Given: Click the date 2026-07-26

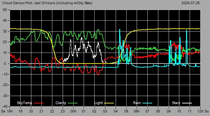Looking at the screenshot, I should pyautogui.click(x=190, y=3).
